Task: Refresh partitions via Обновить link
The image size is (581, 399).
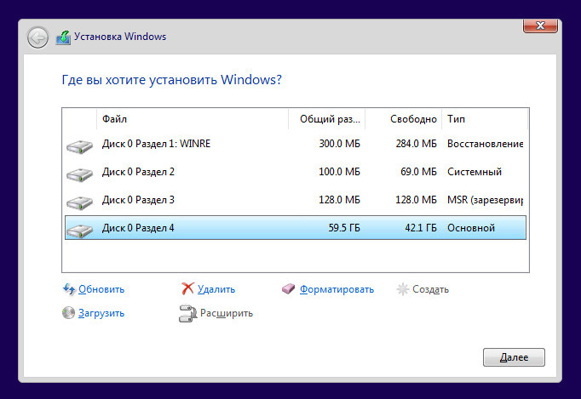Action: click(101, 289)
